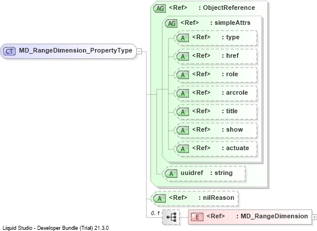The width and height of the screenshot is (317, 231).
Task: Click the sequence compositor icon
Action: pyautogui.click(x=171, y=217)
